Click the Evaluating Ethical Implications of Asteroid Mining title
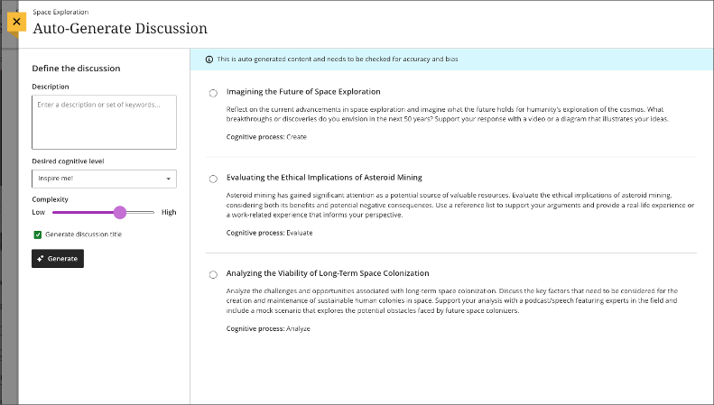The image size is (714, 405). pyautogui.click(x=324, y=178)
